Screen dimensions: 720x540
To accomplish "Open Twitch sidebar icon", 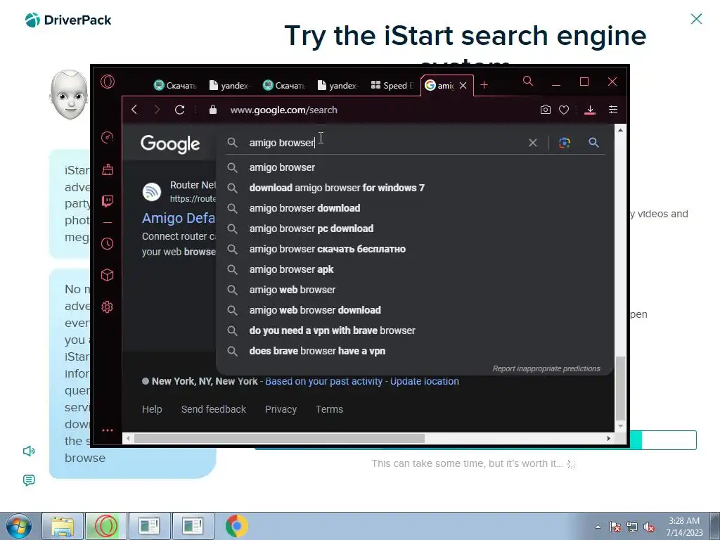I will click(x=108, y=201).
